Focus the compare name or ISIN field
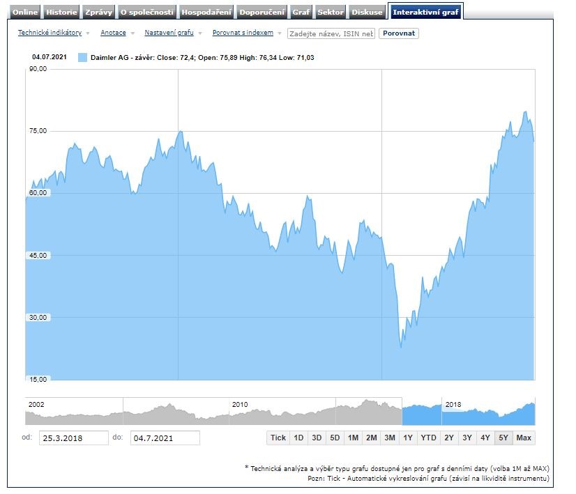 point(331,33)
